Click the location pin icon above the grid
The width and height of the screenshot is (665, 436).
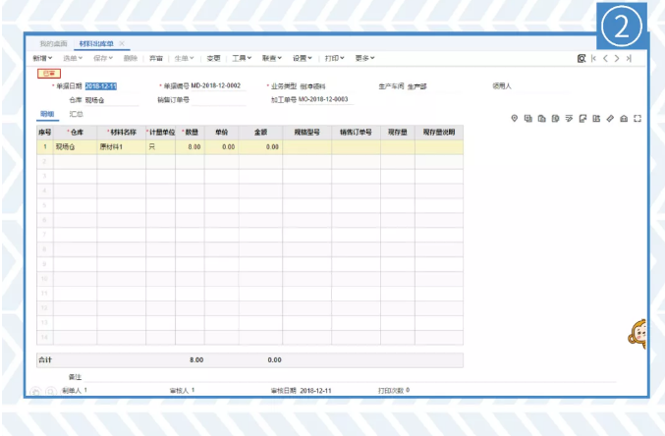pyautogui.click(x=515, y=118)
